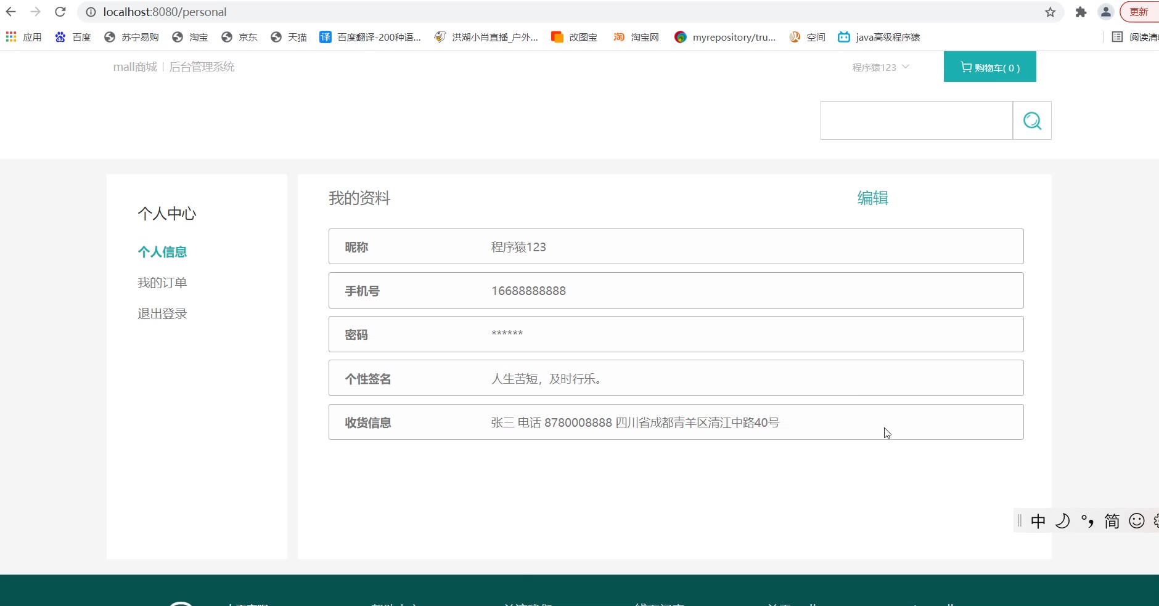Toggle the IME moon half-width mode
This screenshot has height=606, width=1159.
click(x=1062, y=521)
